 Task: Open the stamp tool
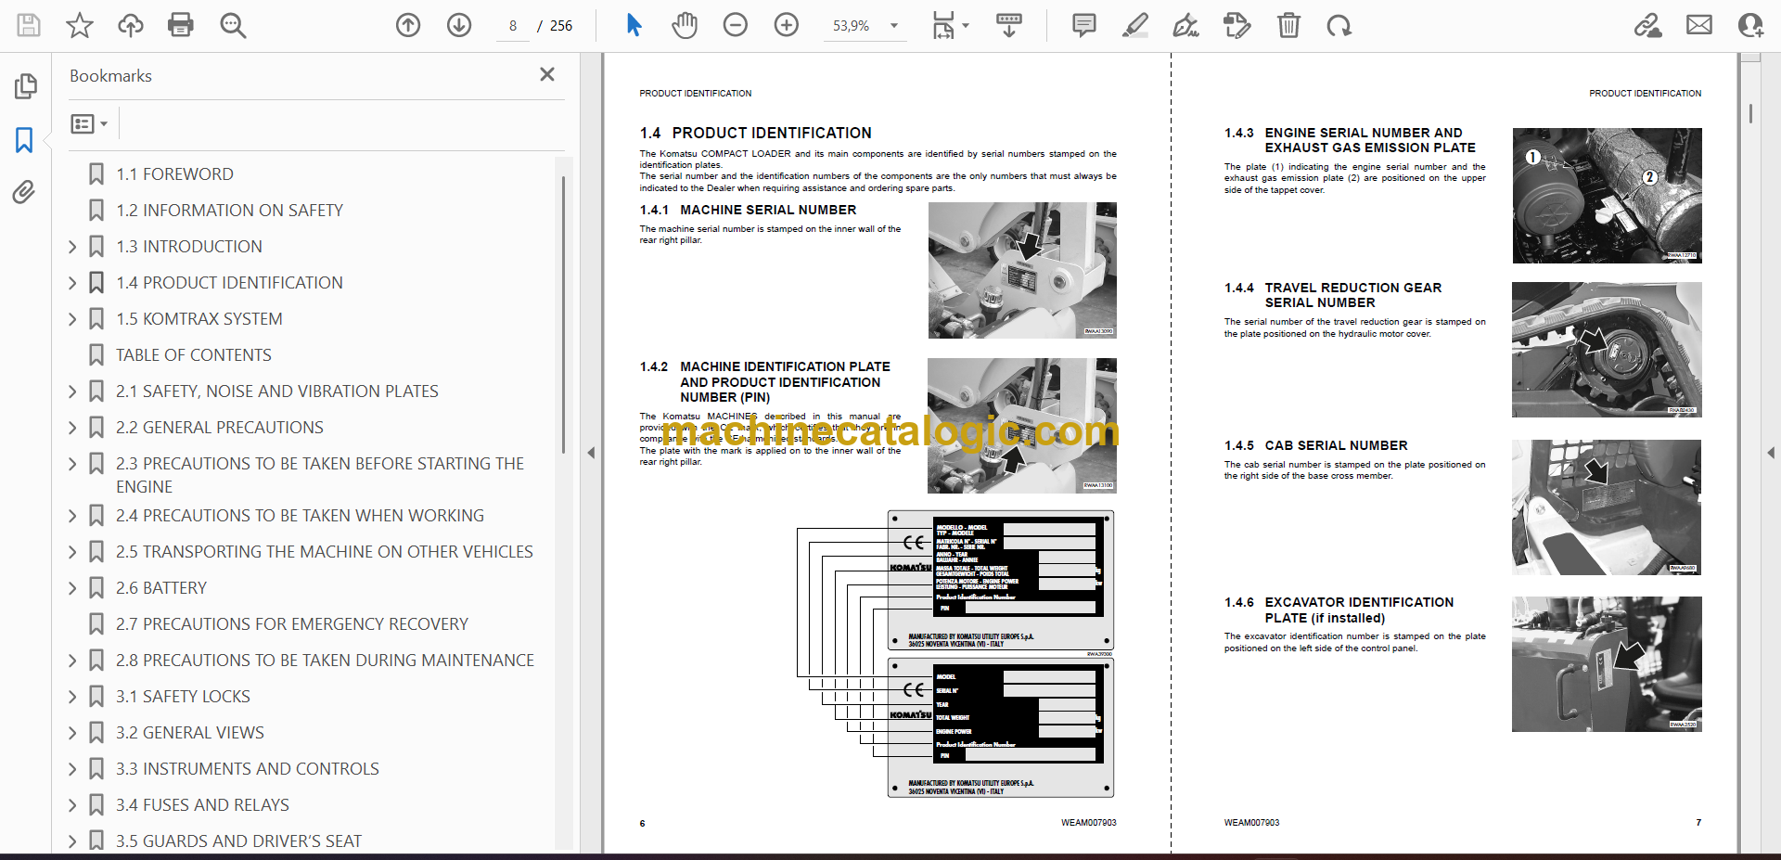pyautogui.click(x=1236, y=25)
